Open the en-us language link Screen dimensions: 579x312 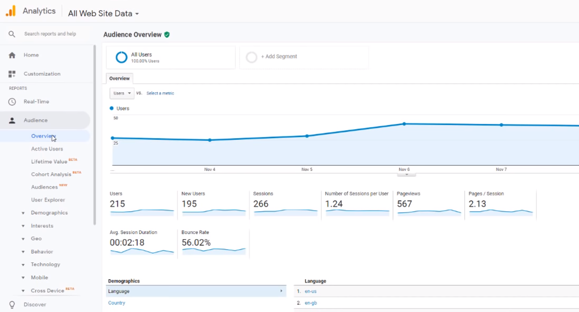tap(311, 291)
